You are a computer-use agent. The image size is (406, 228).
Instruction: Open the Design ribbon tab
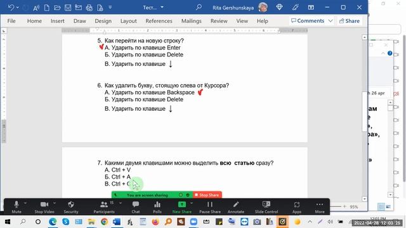click(103, 21)
